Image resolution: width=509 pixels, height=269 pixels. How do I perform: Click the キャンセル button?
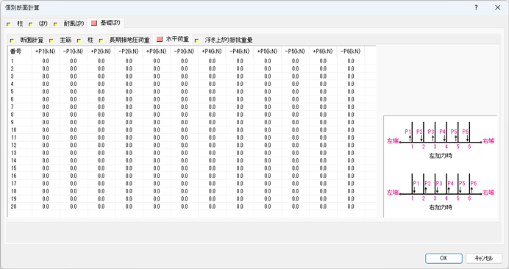(x=484, y=258)
